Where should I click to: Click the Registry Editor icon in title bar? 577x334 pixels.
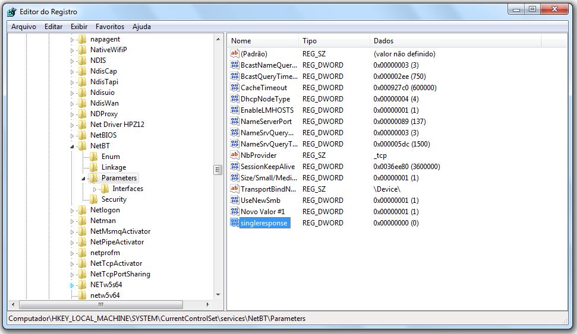tap(11, 12)
